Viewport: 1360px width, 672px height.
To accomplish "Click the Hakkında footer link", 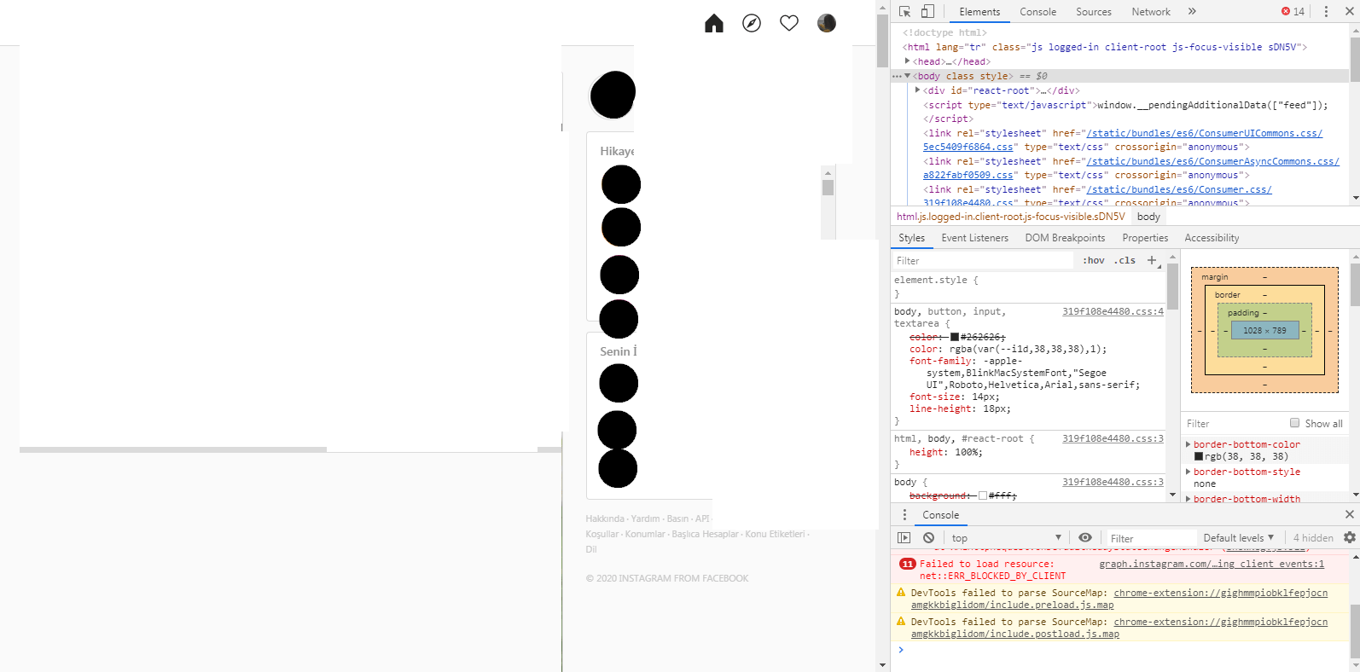I will coord(605,518).
